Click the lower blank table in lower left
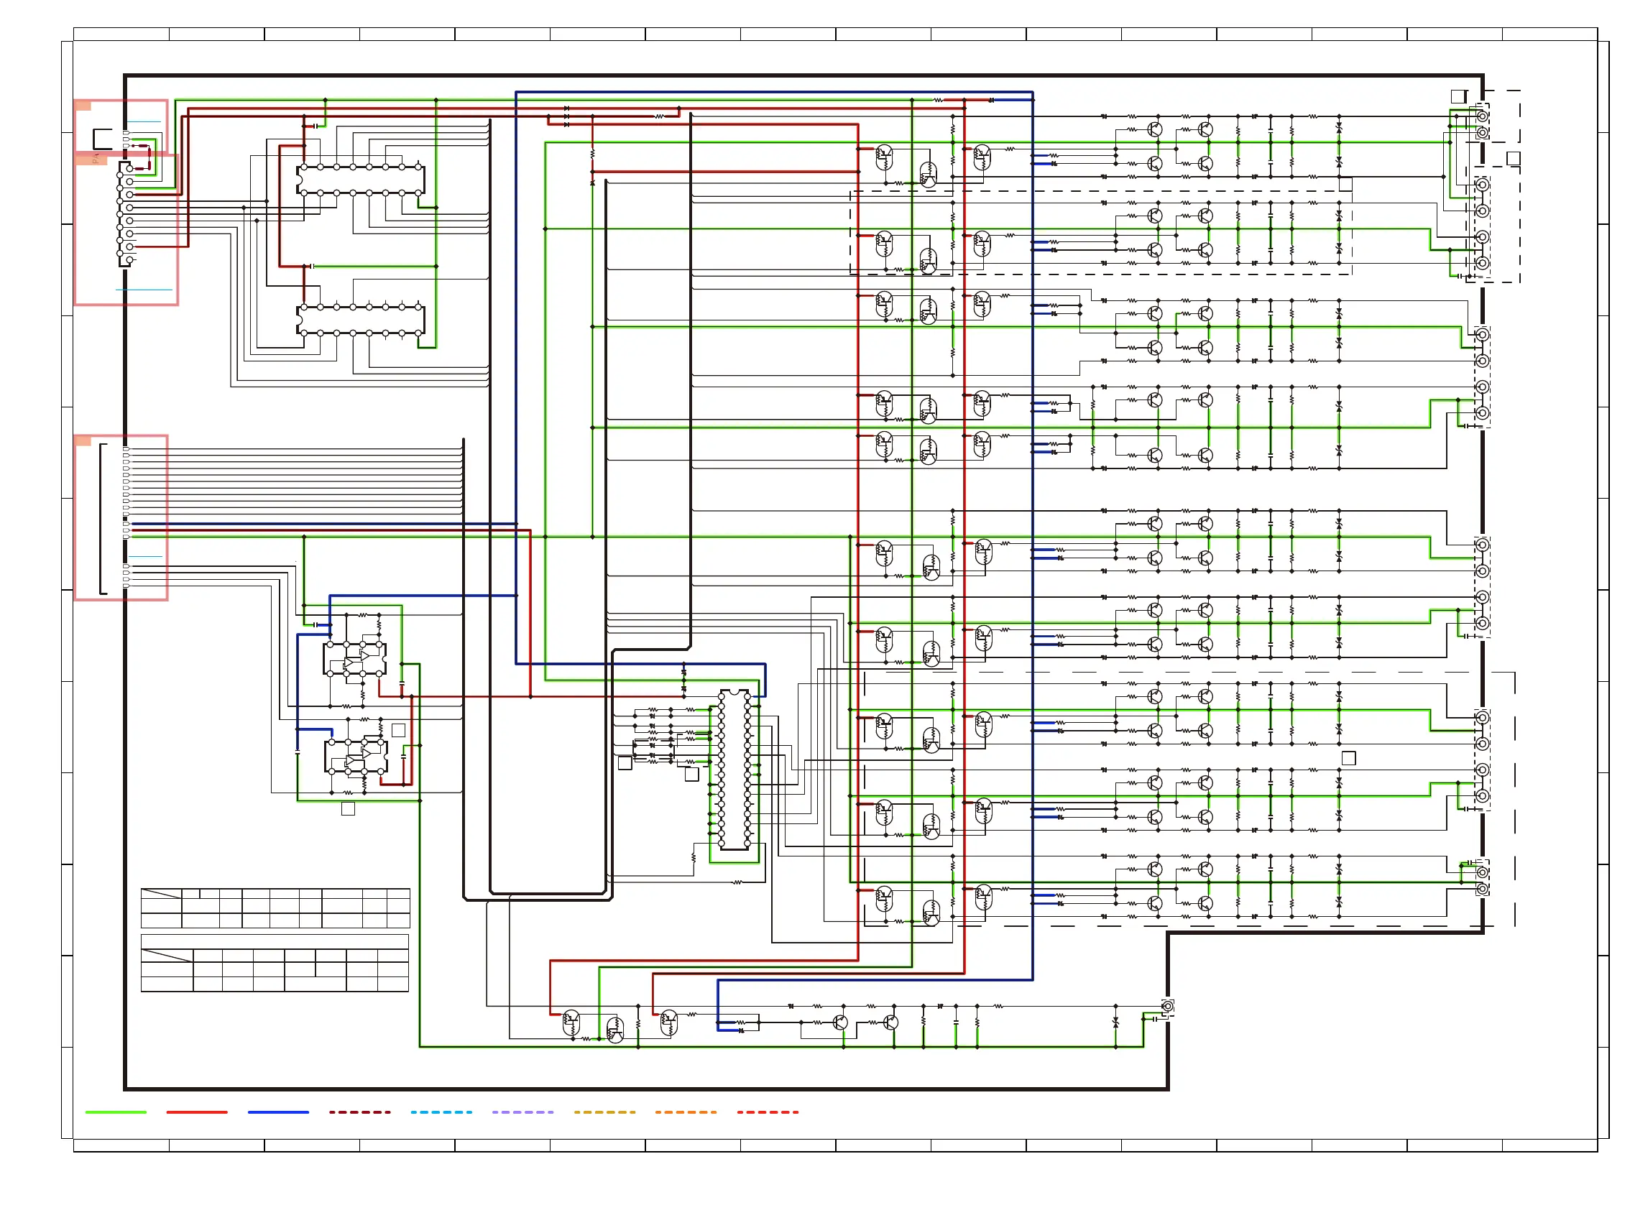The width and height of the screenshot is (1630, 1210). (275, 963)
